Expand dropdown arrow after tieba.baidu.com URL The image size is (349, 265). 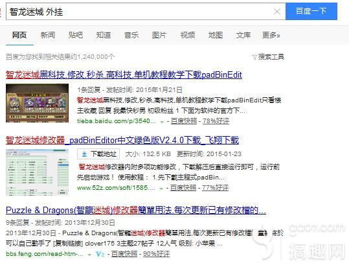pyautogui.click(x=162, y=122)
